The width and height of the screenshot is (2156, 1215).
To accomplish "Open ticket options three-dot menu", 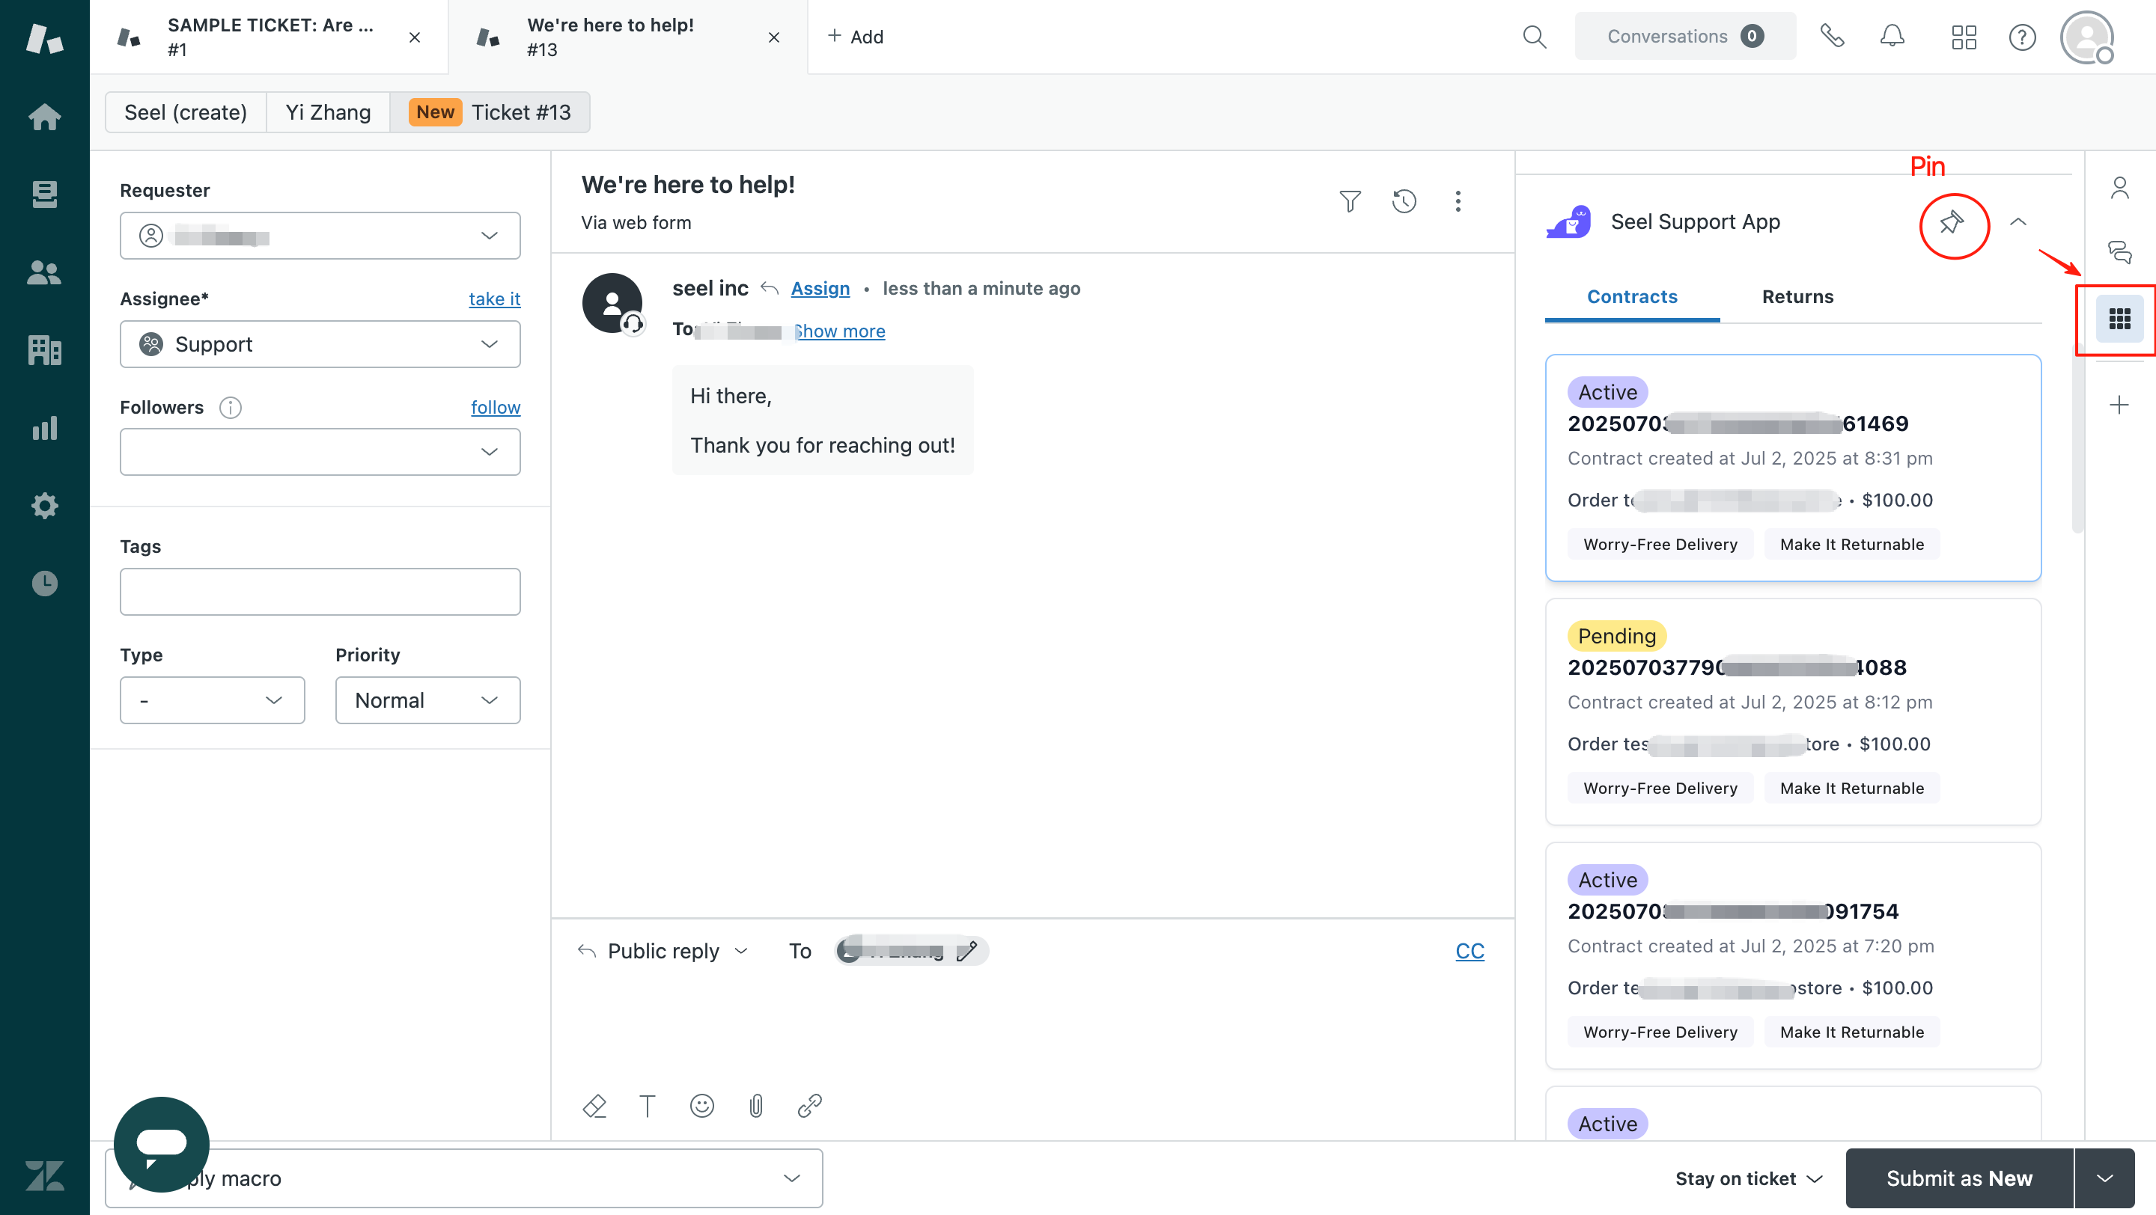I will 1457,201.
